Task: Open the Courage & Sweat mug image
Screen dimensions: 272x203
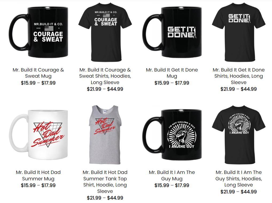Action: click(x=38, y=32)
